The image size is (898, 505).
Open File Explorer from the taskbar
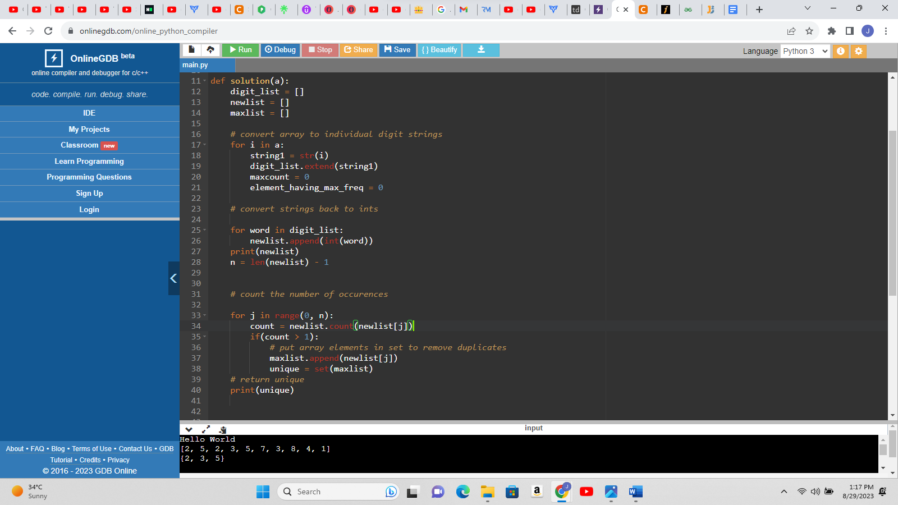point(487,492)
